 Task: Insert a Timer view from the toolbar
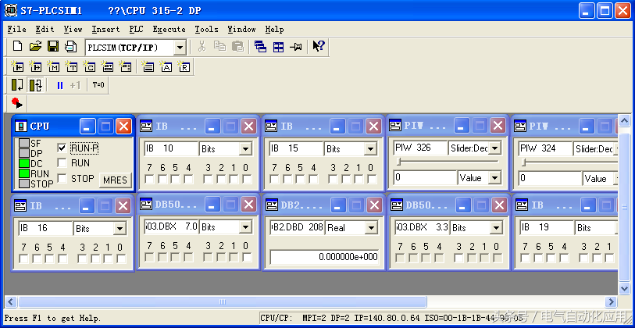click(72, 67)
